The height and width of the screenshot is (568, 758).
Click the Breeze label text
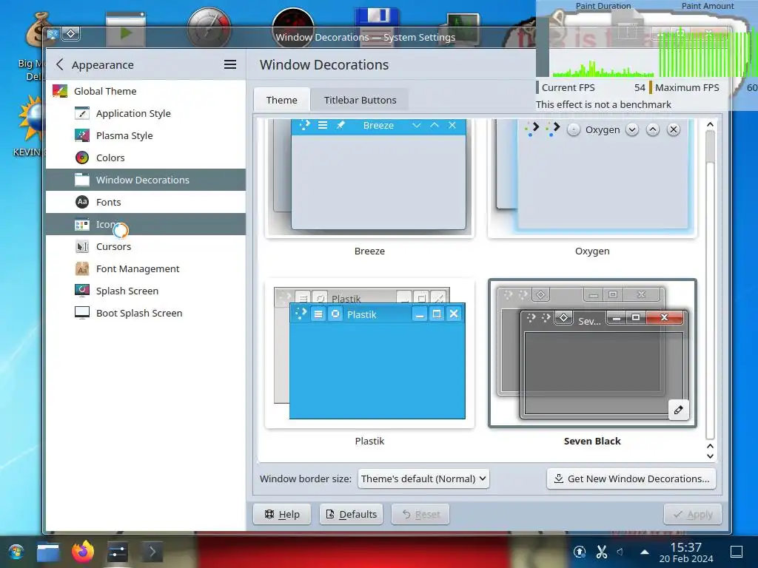[x=370, y=251]
